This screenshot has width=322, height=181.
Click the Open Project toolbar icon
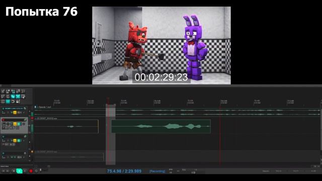(x=8, y=91)
